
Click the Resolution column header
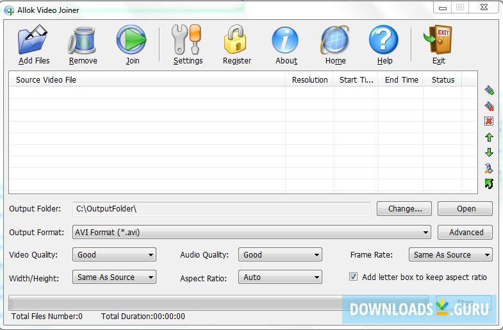click(309, 80)
